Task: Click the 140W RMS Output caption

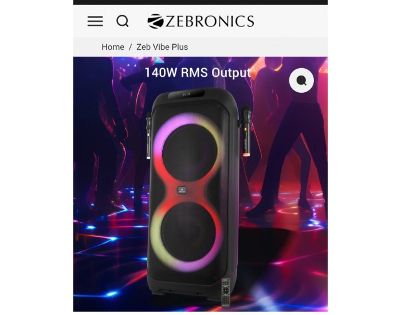Action: pyautogui.click(x=198, y=73)
